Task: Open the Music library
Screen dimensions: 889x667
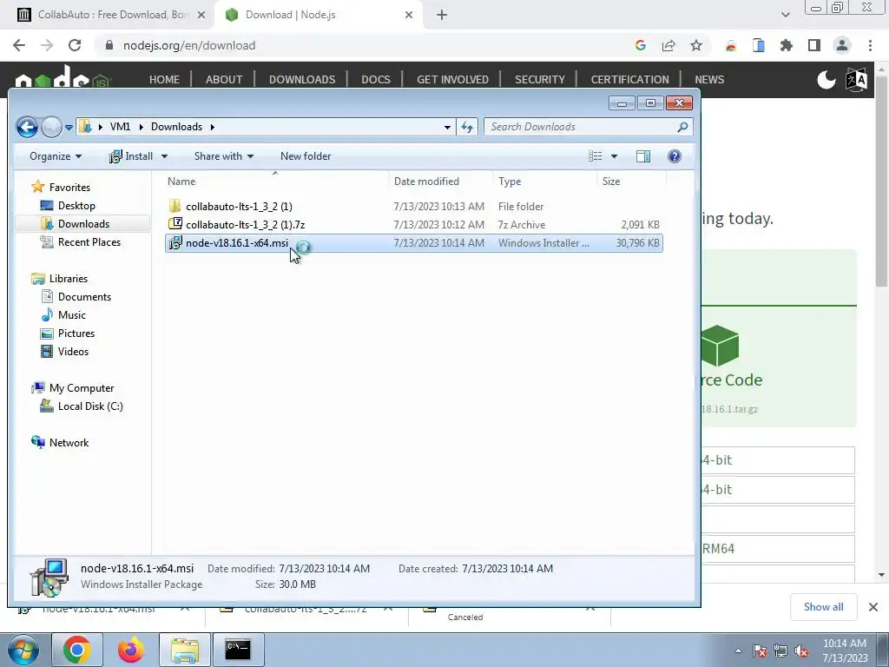Action: coord(71,314)
